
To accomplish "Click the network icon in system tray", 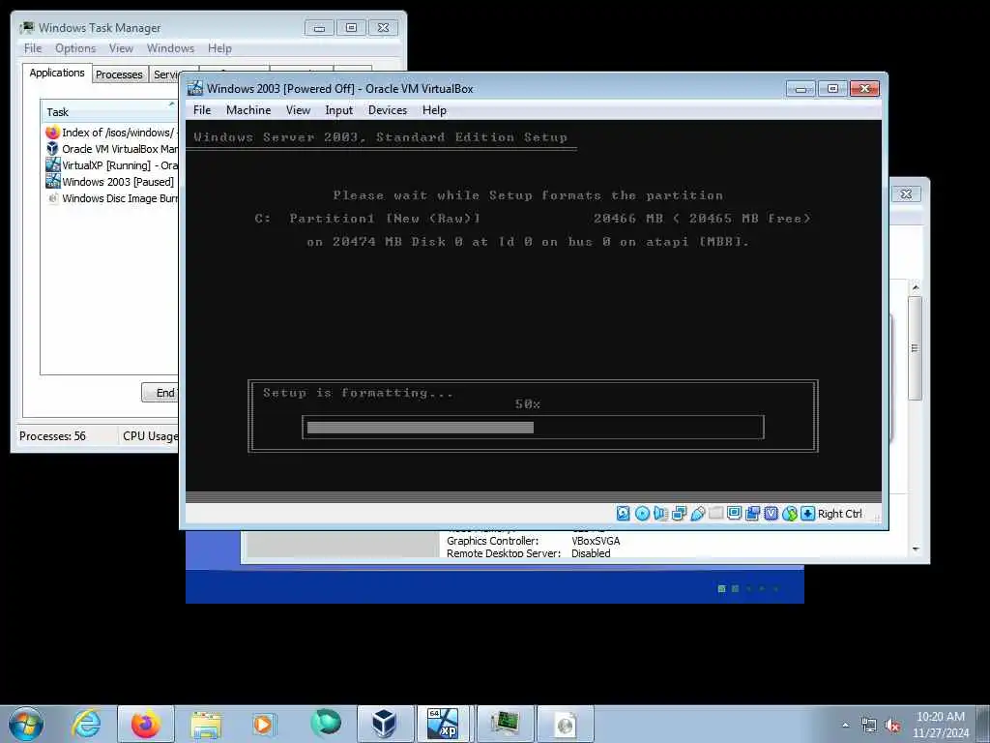I will [869, 726].
